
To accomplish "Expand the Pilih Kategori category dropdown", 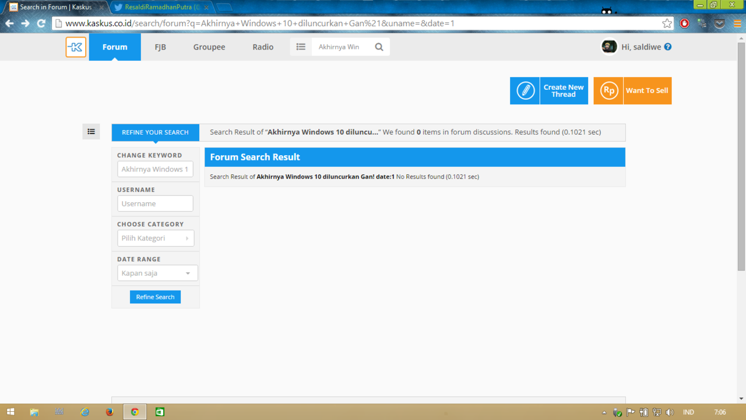I will (156, 238).
